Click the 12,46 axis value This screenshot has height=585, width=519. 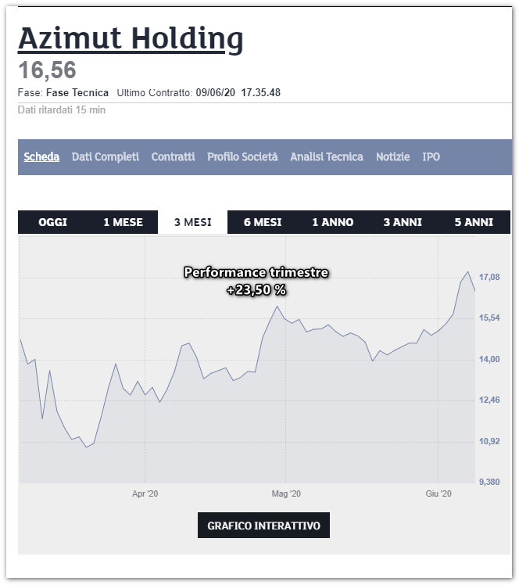(x=489, y=400)
